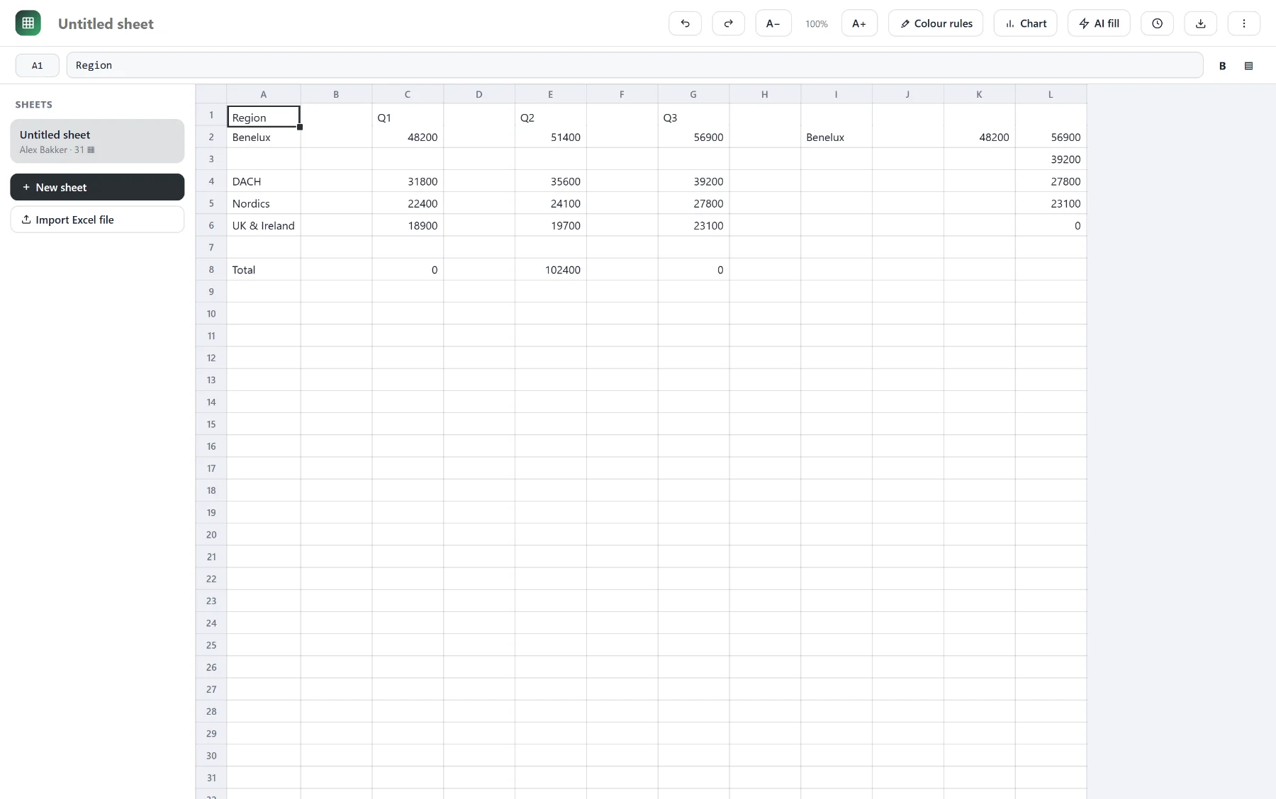The image size is (1276, 799).
Task: Open the Chart tool
Action: coord(1025,23)
